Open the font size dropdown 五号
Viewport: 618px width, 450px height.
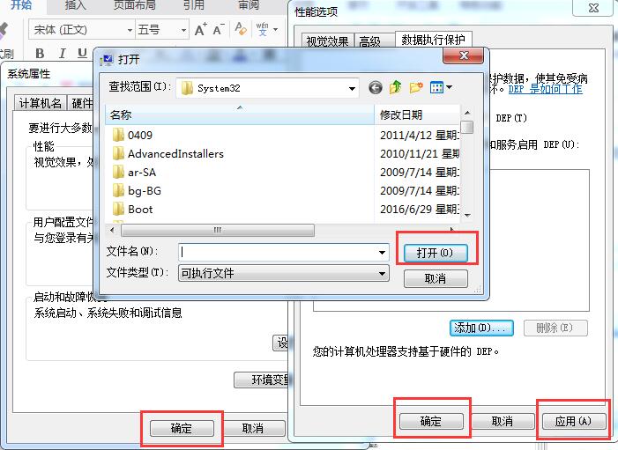tap(182, 30)
